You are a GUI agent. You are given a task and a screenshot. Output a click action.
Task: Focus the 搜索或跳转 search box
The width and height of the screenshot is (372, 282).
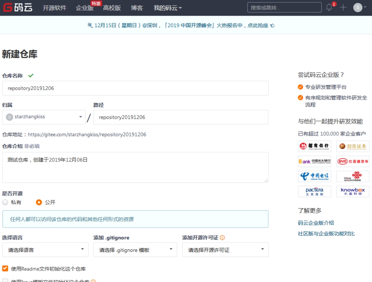coord(285,8)
